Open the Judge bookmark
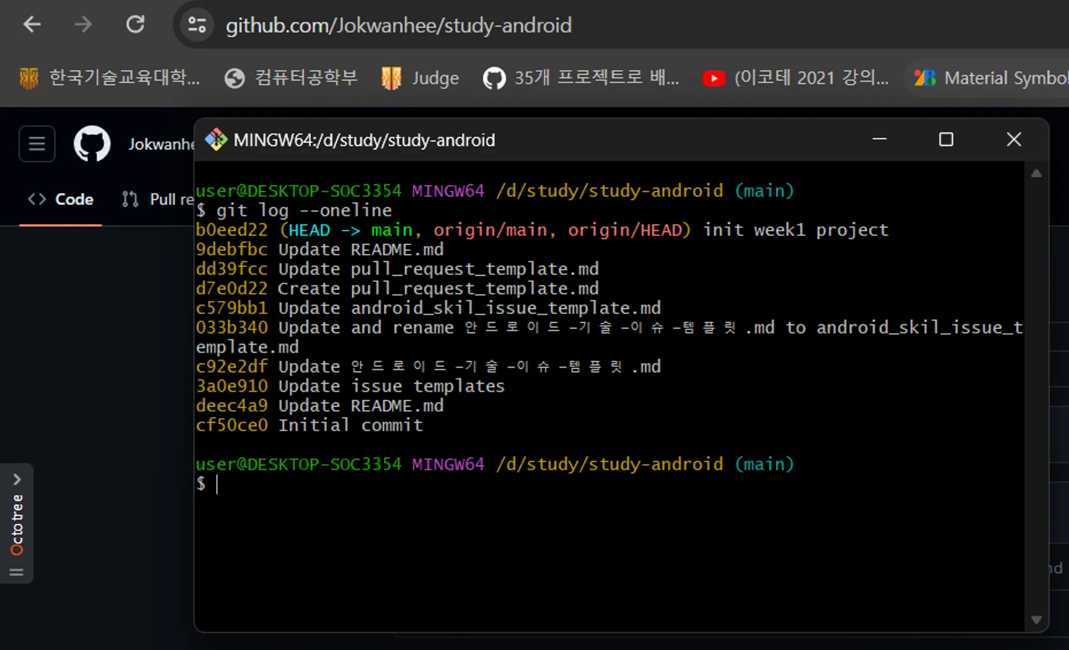Screen dimensions: 1069x650 point(420,78)
